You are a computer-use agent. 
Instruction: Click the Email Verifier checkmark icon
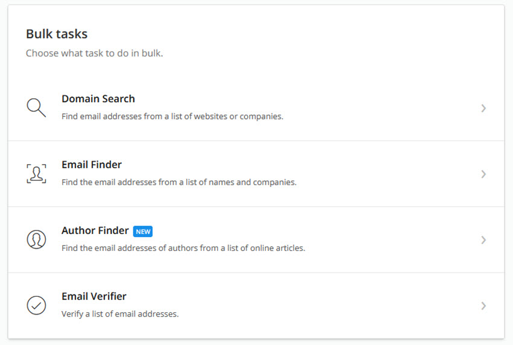(36, 305)
